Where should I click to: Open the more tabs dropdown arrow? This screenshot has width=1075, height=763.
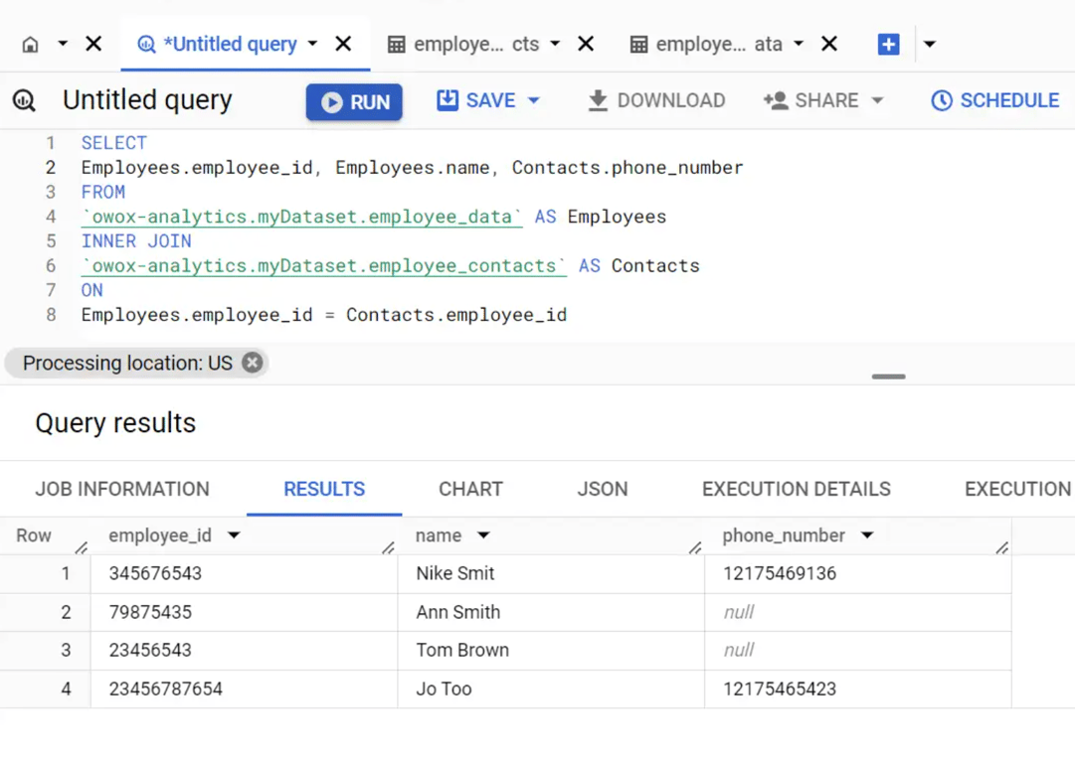click(x=930, y=44)
